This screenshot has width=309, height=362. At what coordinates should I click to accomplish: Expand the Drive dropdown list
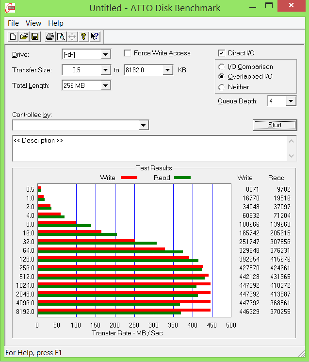coord(106,55)
